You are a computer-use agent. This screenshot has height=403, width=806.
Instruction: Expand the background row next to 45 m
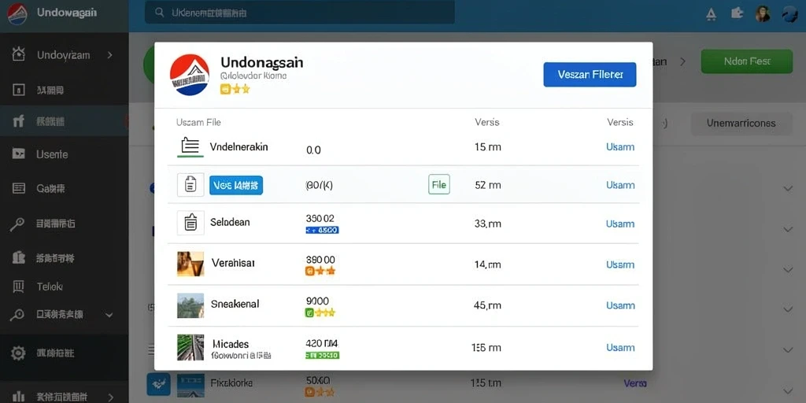787,310
